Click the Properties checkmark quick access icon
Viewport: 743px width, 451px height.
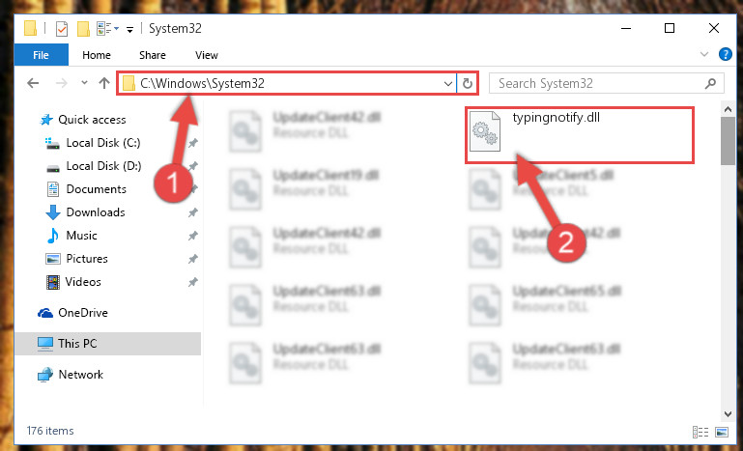62,29
